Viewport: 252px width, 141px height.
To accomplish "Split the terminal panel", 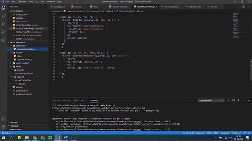I will [233, 100].
